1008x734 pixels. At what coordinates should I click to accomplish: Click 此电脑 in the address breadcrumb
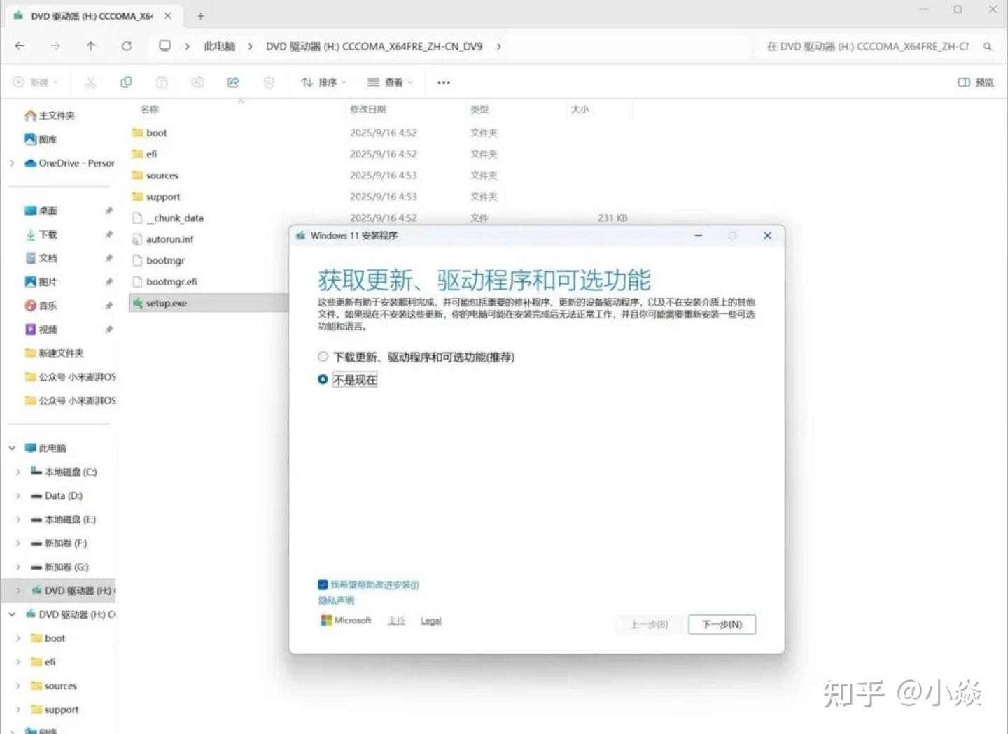pos(219,46)
